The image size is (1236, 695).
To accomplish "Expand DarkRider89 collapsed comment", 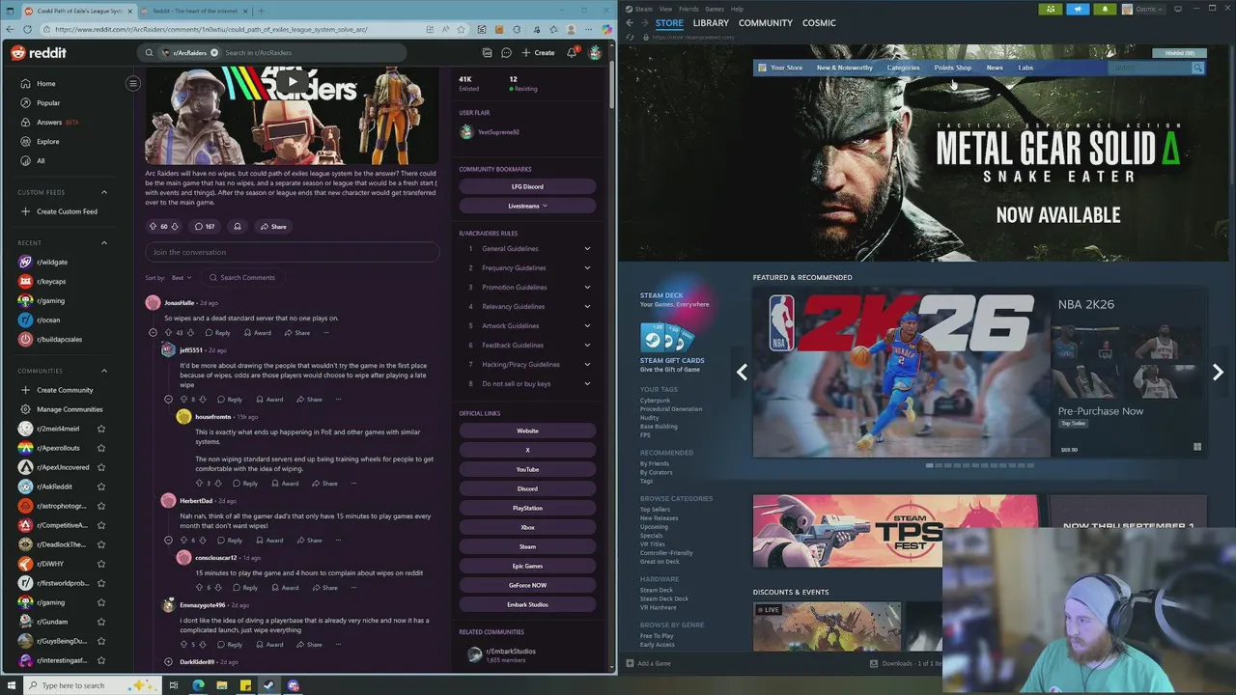I will pos(168,662).
